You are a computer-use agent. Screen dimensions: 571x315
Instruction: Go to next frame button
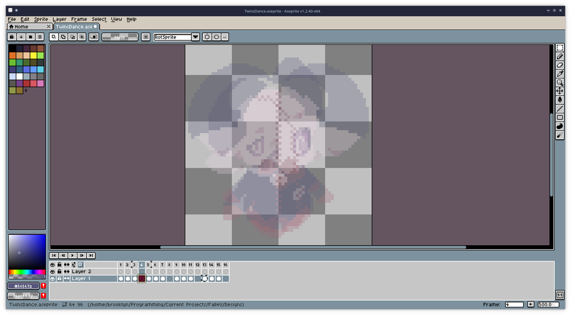pyautogui.click(x=81, y=255)
